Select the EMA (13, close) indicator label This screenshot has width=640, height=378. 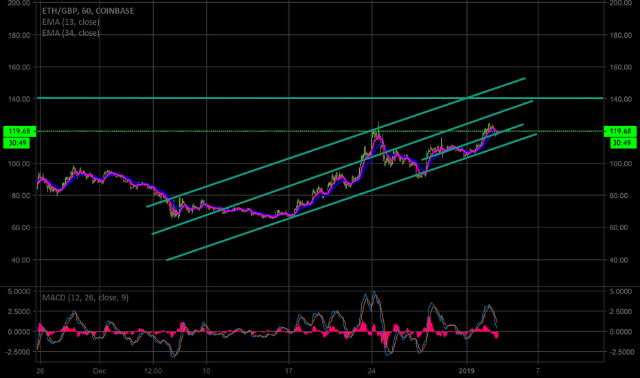(71, 22)
